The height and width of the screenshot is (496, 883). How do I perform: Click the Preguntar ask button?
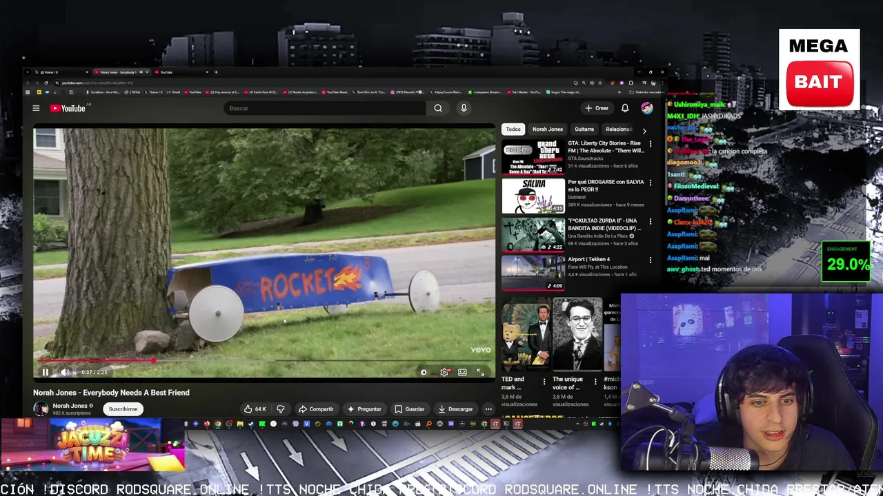coord(364,409)
